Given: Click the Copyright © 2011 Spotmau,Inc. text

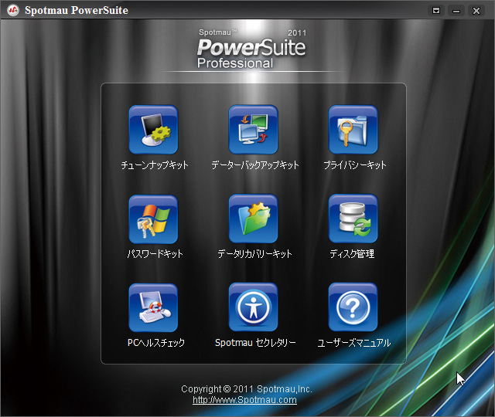Looking at the screenshot, I should click(247, 389).
